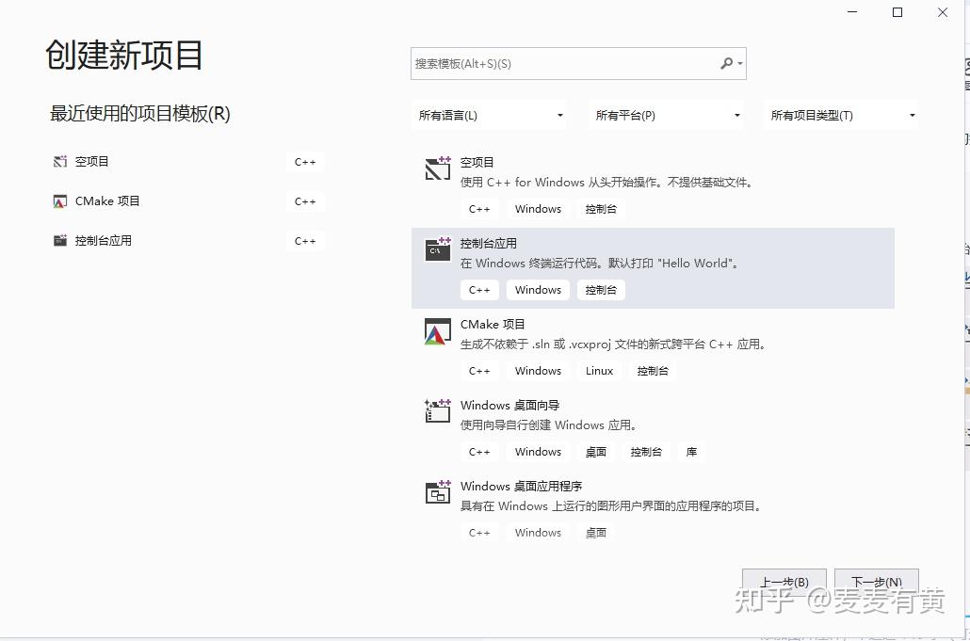This screenshot has height=641, width=970.
Task: Click the Windows 桌面向导 template icon
Action: click(x=437, y=411)
